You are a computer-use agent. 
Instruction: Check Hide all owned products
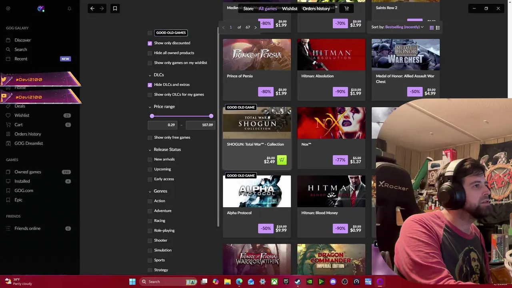150,53
